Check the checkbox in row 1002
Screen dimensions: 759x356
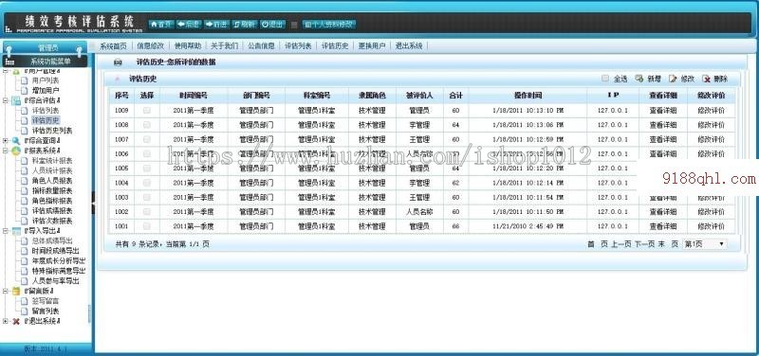(x=147, y=211)
